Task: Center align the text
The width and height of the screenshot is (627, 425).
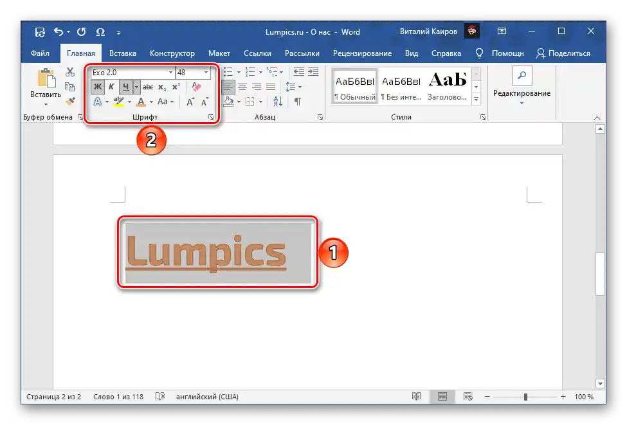Action: tap(242, 87)
